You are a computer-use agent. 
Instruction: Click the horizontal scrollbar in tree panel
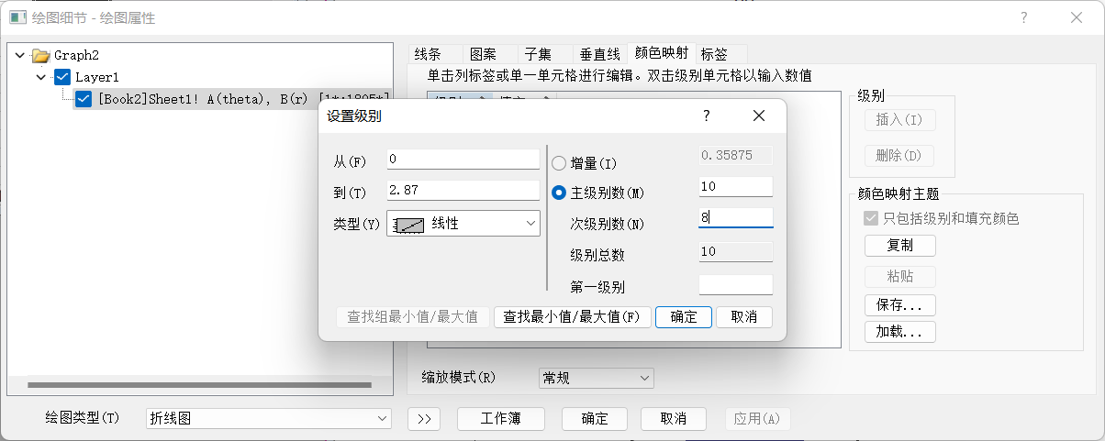(199, 385)
